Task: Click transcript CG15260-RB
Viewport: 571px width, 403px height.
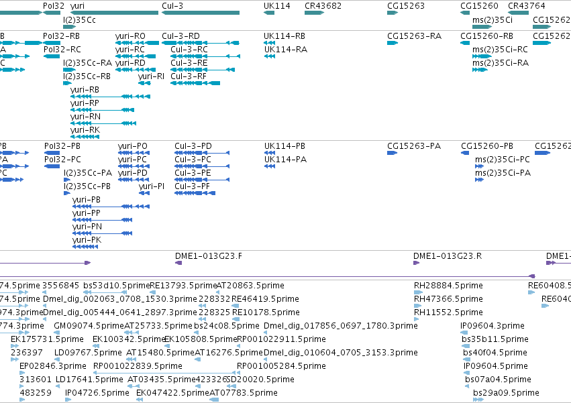Action: (x=487, y=36)
